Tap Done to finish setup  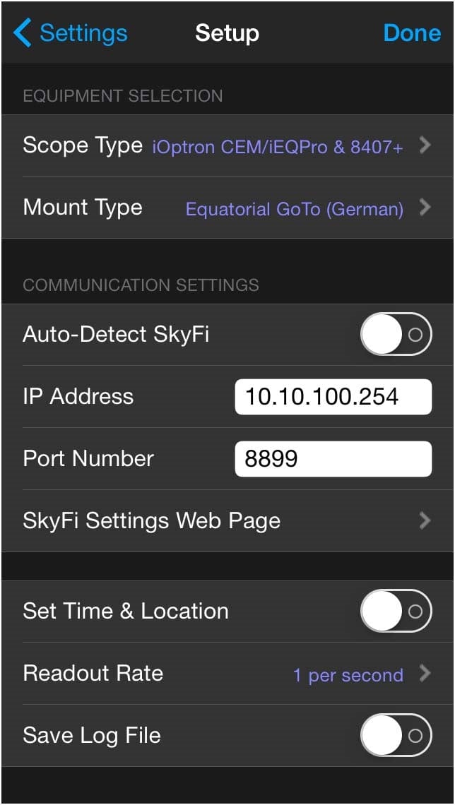pos(412,33)
